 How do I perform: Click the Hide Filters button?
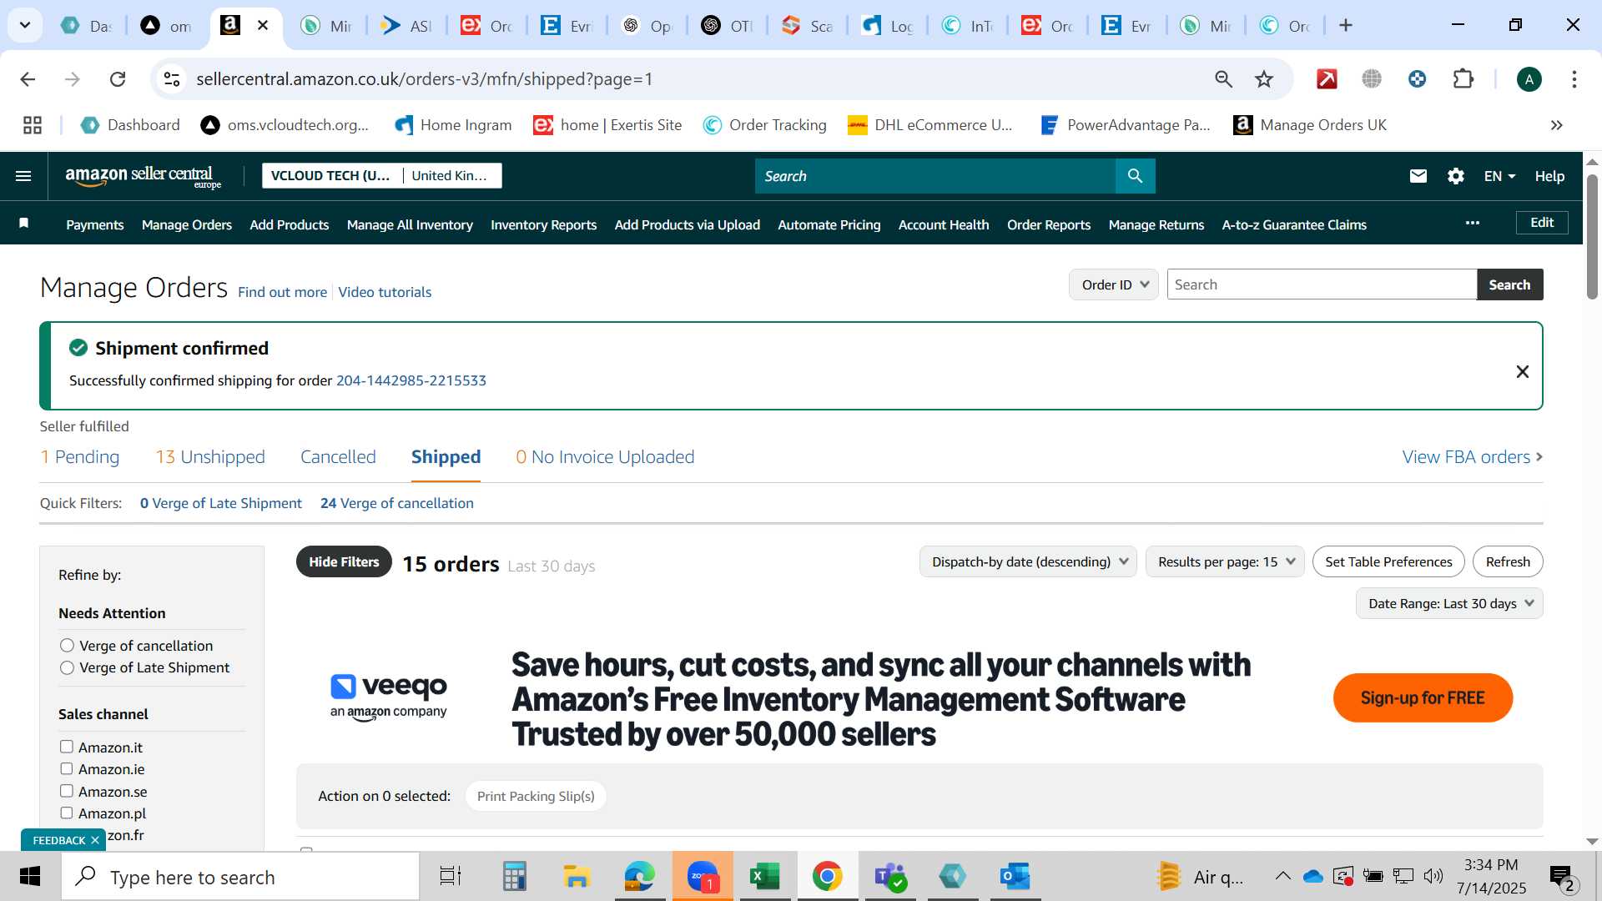[x=344, y=561]
